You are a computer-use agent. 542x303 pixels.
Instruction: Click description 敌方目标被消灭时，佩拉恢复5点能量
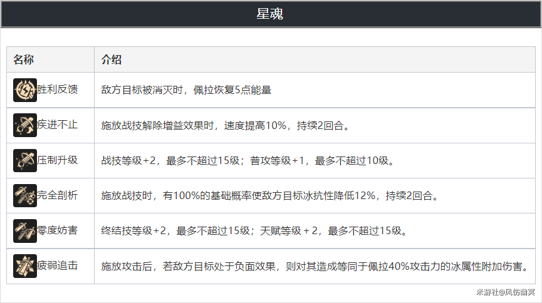pos(186,90)
